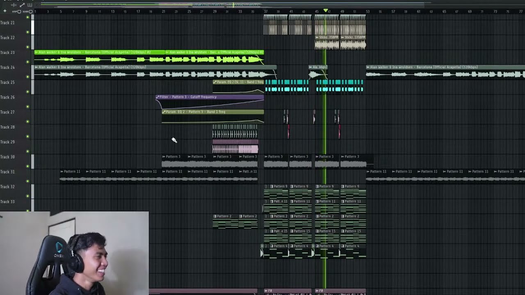Select the pink pattern clip on Track 29
525x295 pixels.
coord(235,147)
